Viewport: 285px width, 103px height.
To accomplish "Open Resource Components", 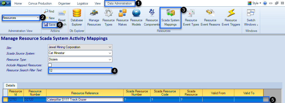I will pos(152,18).
